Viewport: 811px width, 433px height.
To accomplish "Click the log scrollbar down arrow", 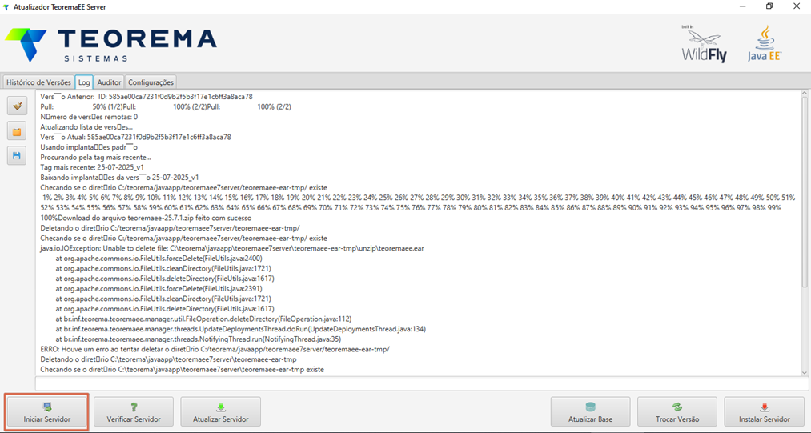I will [805, 372].
